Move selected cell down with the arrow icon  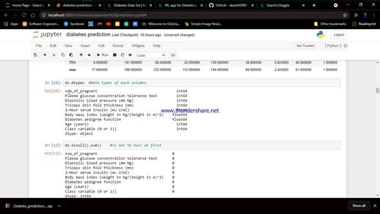(89, 55)
